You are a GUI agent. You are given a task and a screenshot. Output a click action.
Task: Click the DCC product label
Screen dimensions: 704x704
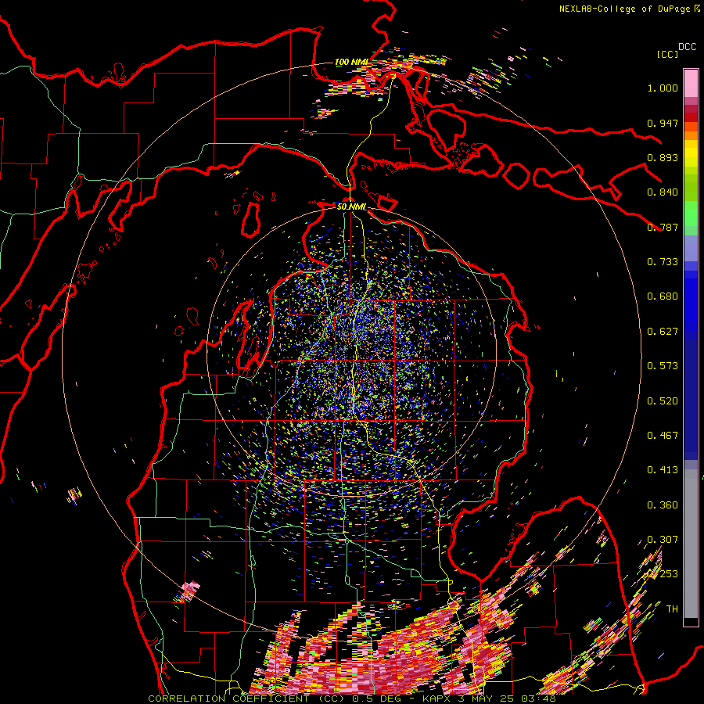[x=687, y=47]
